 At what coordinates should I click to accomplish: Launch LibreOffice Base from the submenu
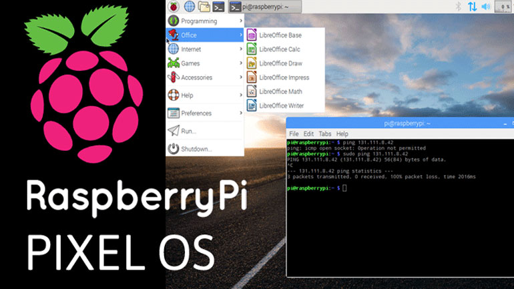point(284,35)
